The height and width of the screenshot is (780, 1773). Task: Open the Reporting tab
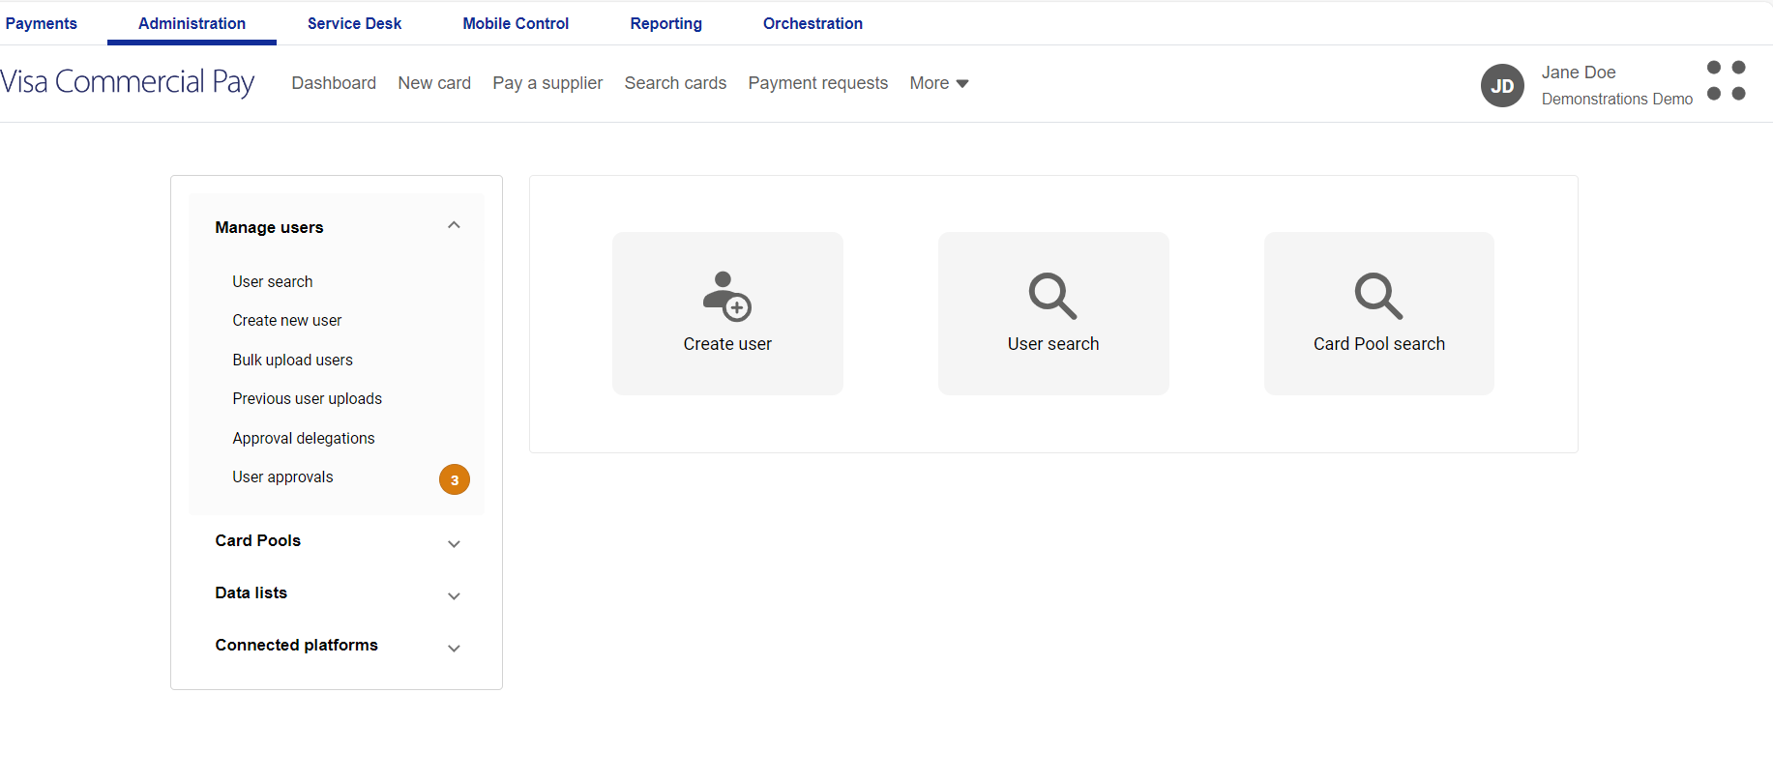click(666, 23)
